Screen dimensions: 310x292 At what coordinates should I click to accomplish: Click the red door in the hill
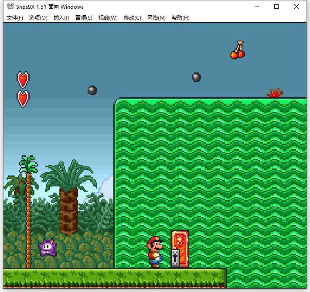pyautogui.click(x=180, y=249)
